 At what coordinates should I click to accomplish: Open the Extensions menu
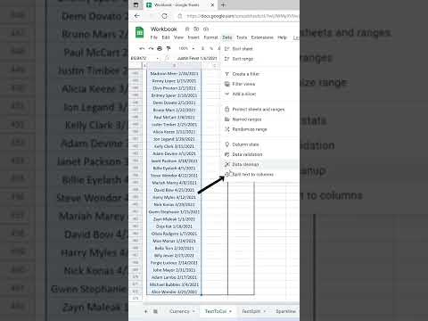[262, 37]
